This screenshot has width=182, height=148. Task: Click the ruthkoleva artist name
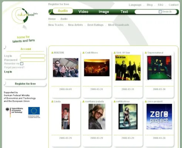(x=123, y=101)
